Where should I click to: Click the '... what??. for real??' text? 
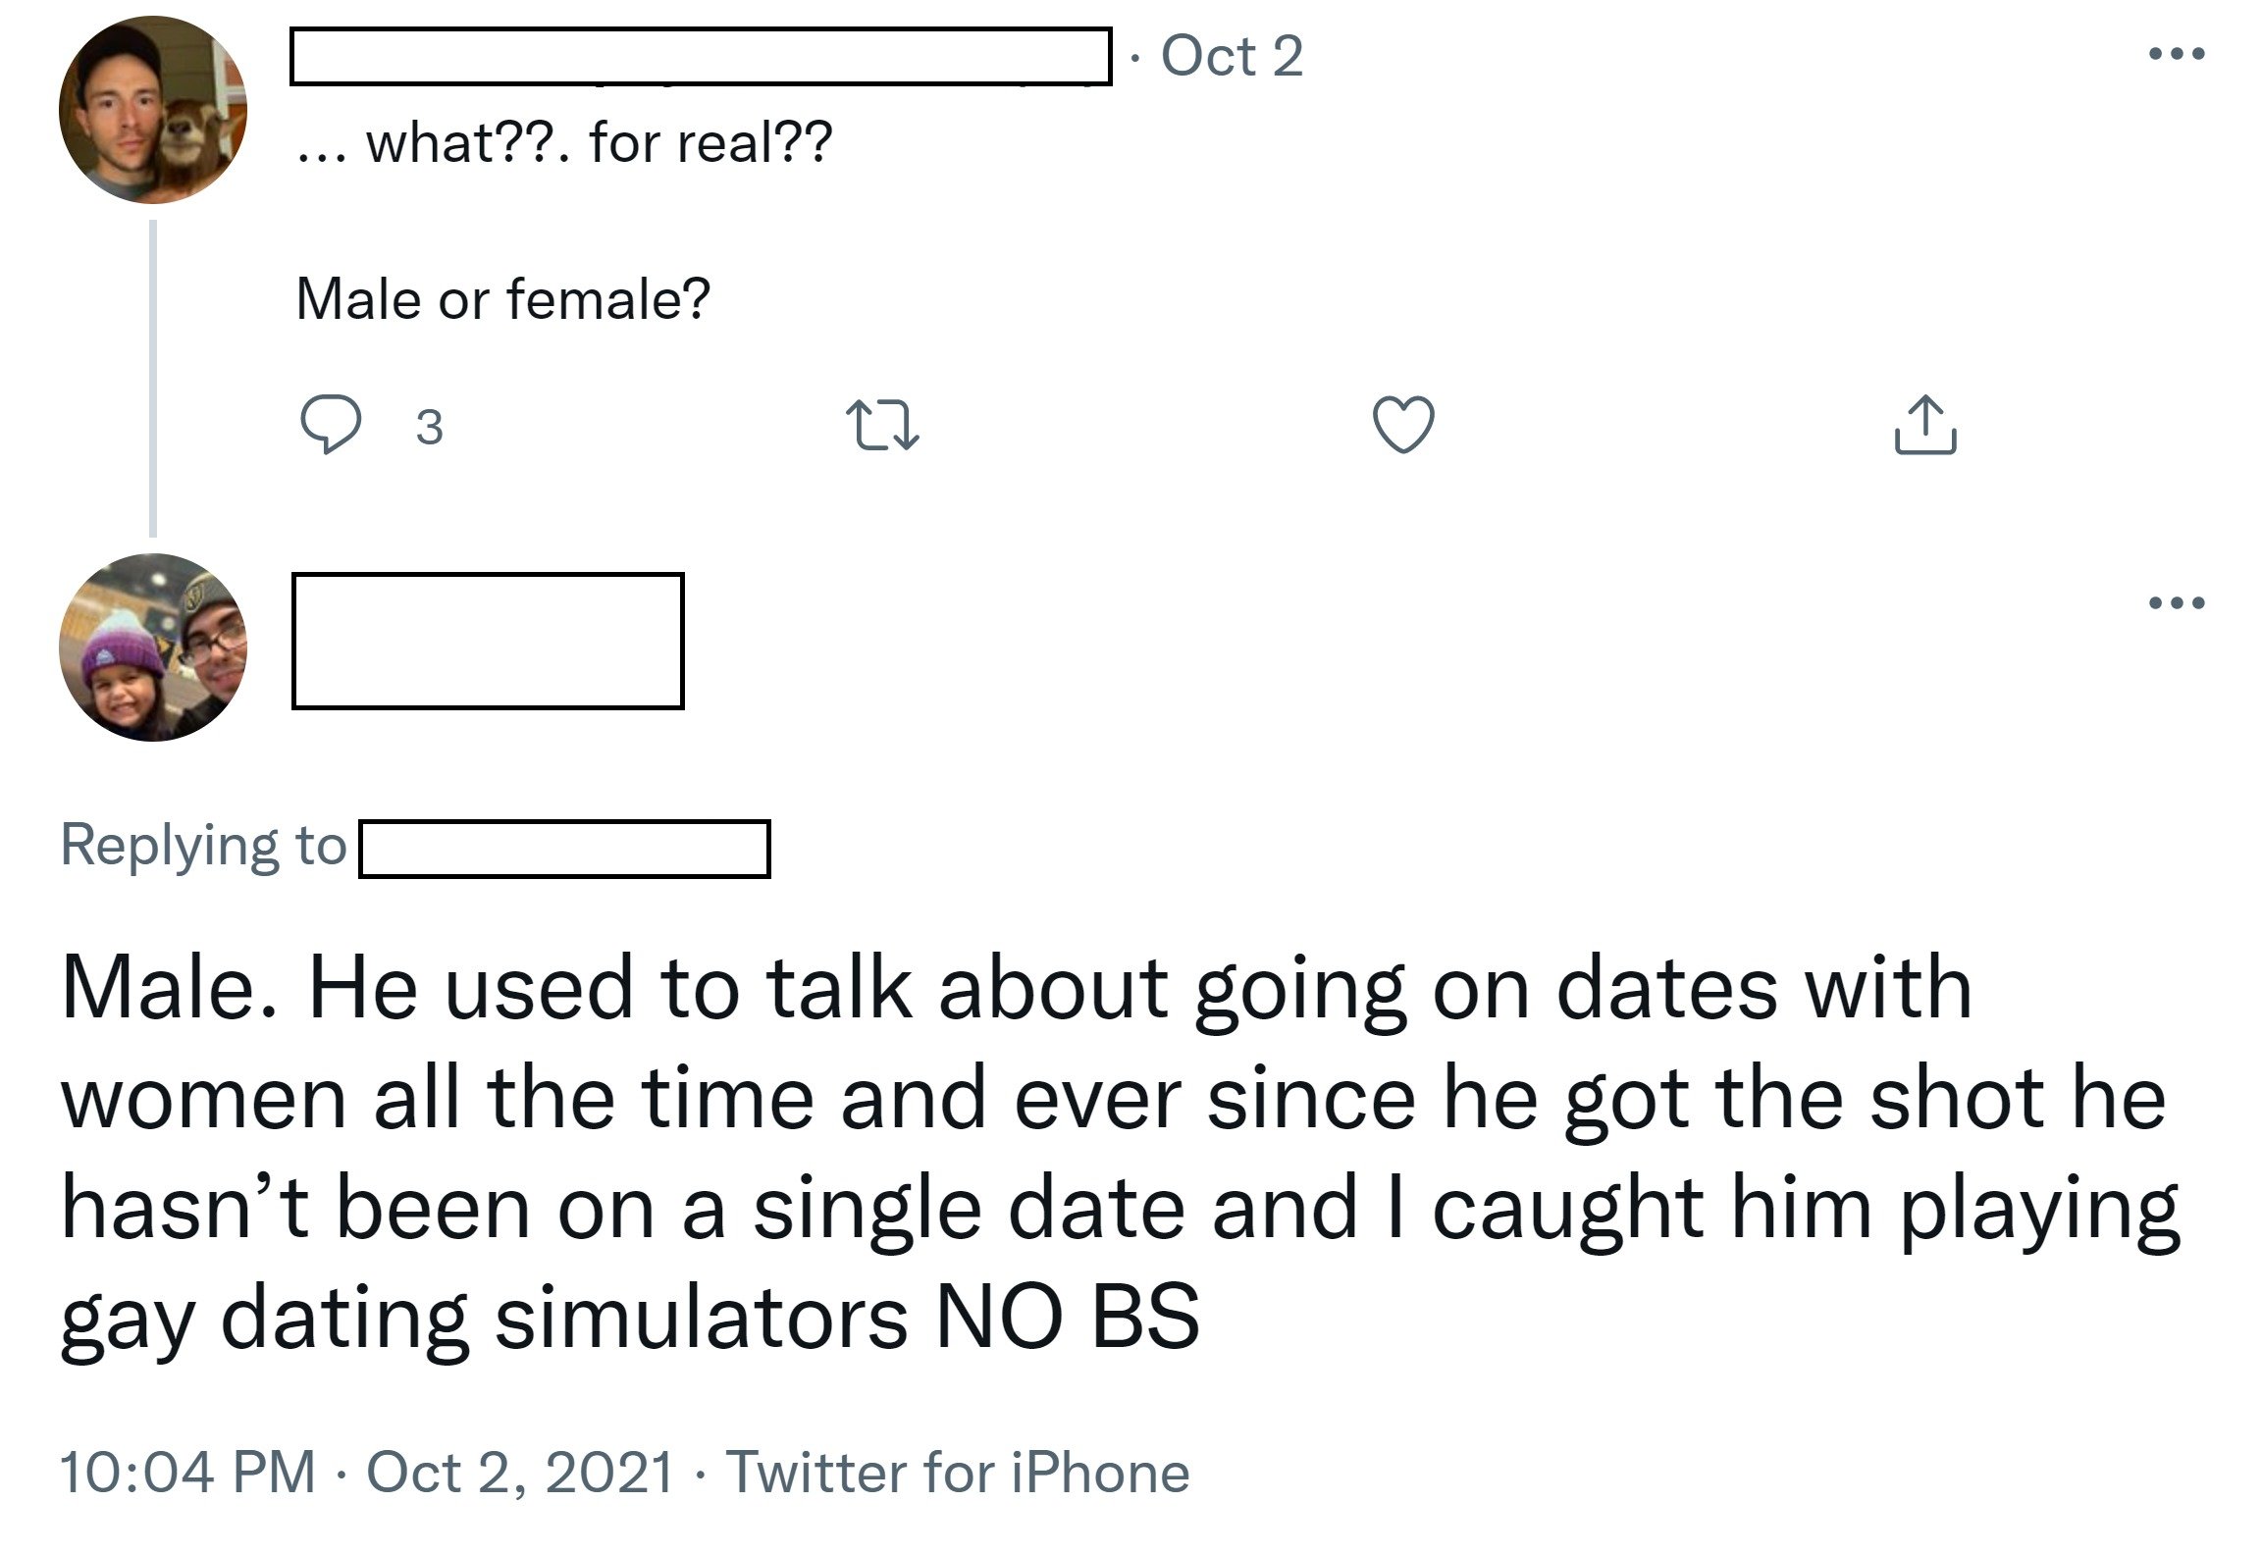565,143
